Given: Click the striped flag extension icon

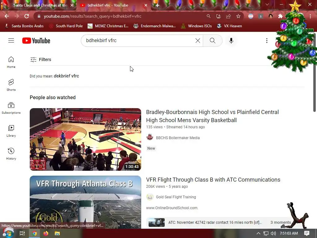Looking at the screenshot, I should [x=251, y=16].
